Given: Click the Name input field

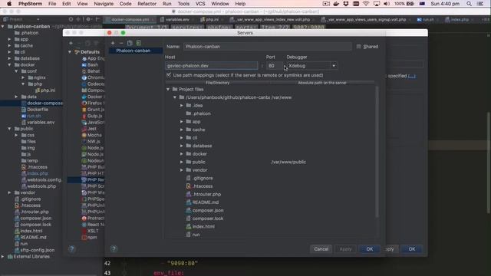Looking at the screenshot, I should coord(268,47).
